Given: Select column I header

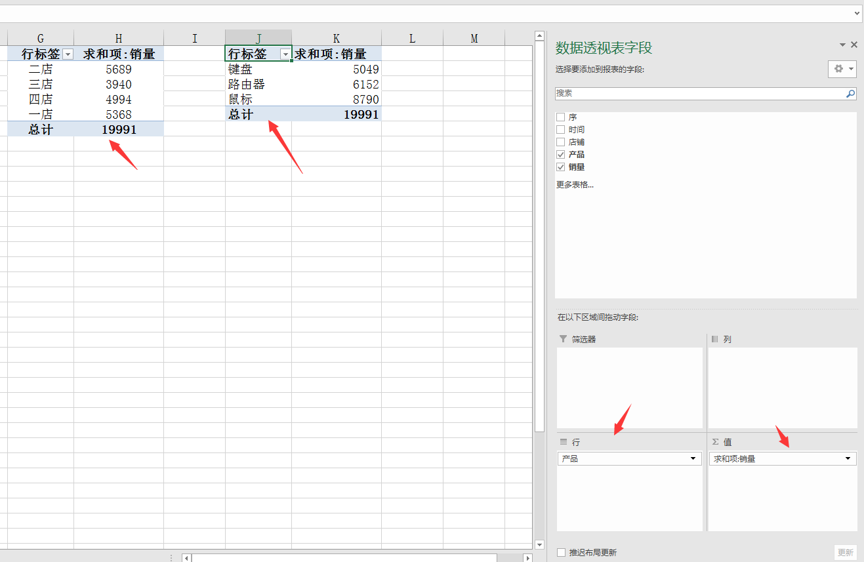Looking at the screenshot, I should (x=194, y=38).
